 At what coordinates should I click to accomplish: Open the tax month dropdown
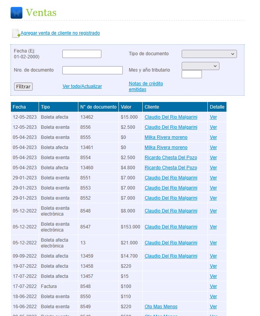click(200, 66)
